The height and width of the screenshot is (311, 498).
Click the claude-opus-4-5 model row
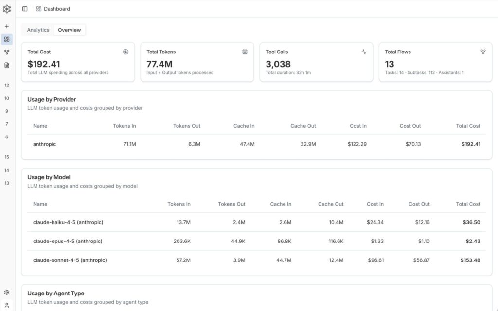coord(68,242)
